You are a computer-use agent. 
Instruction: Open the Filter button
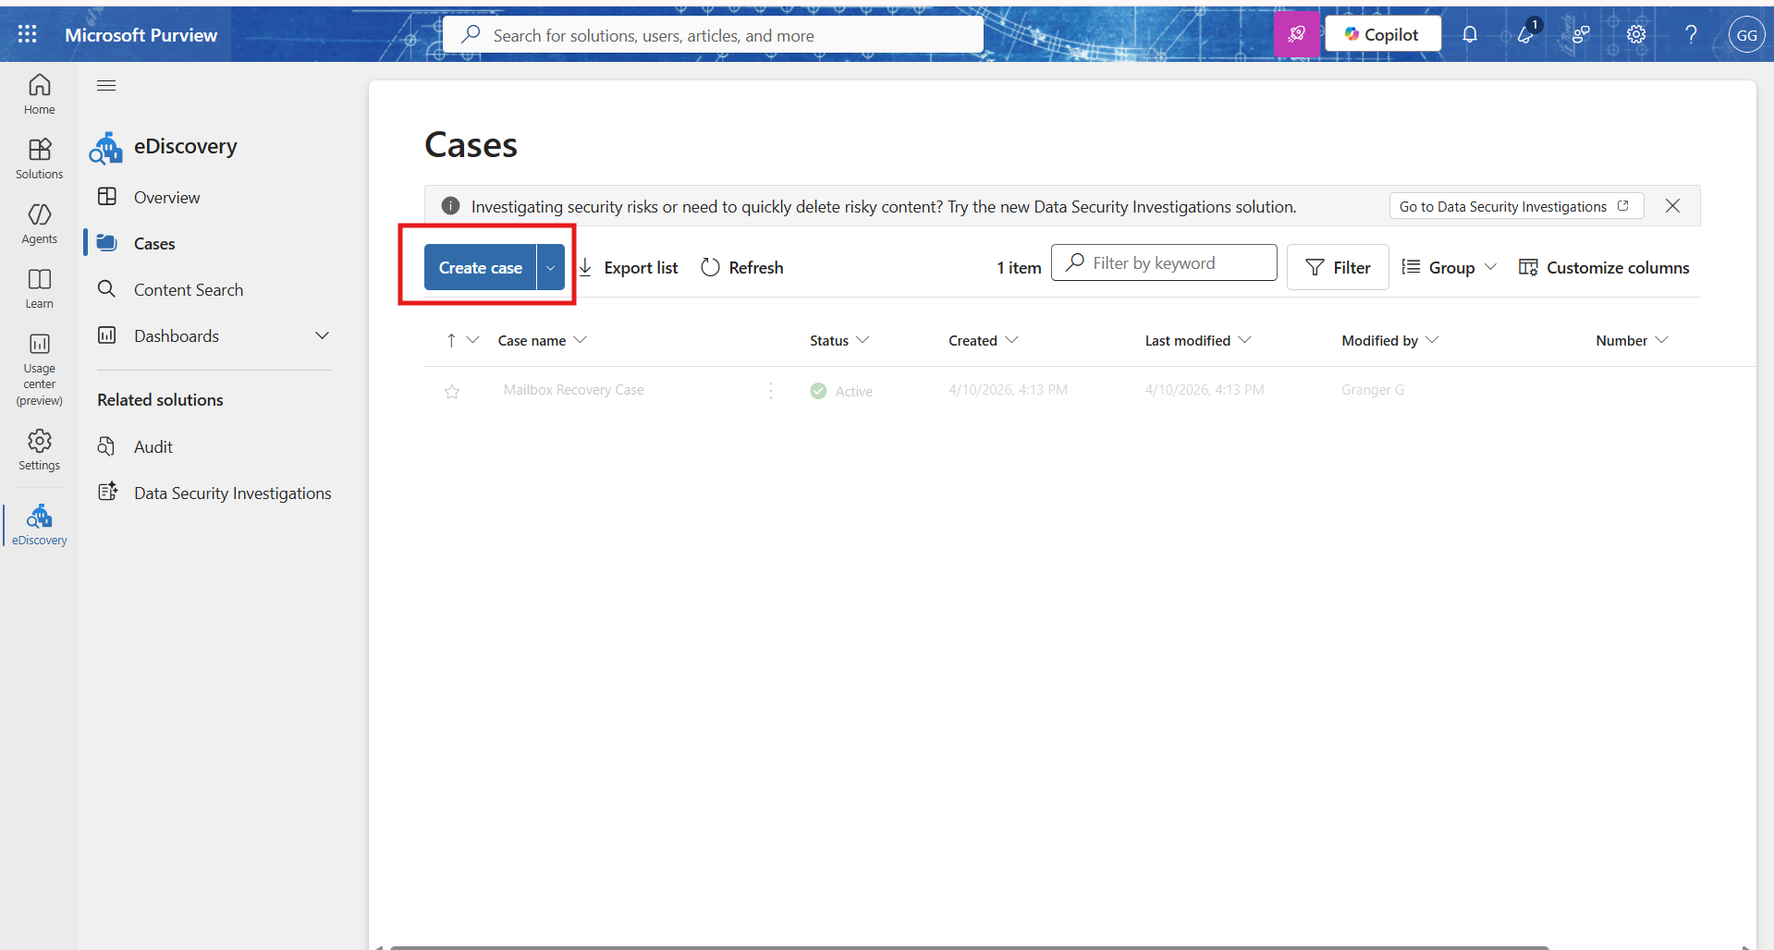point(1338,267)
